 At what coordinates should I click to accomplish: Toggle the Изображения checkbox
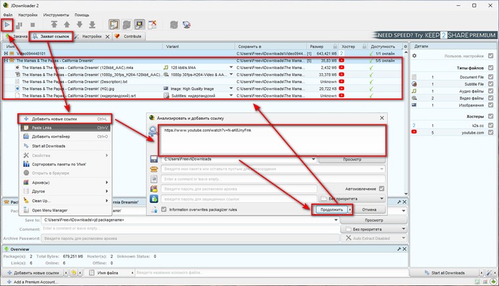pos(490,105)
